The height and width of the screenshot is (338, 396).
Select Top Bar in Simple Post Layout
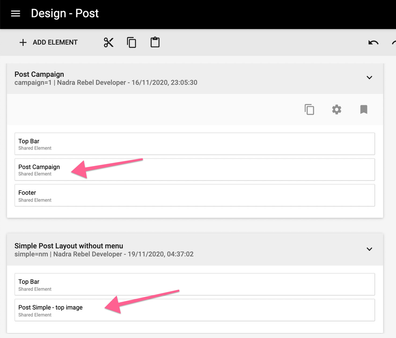[194, 285]
